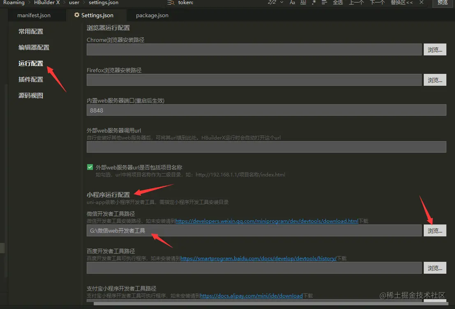Switch to package.json tab
Image resolution: width=455 pixels, height=309 pixels.
[x=152, y=15]
